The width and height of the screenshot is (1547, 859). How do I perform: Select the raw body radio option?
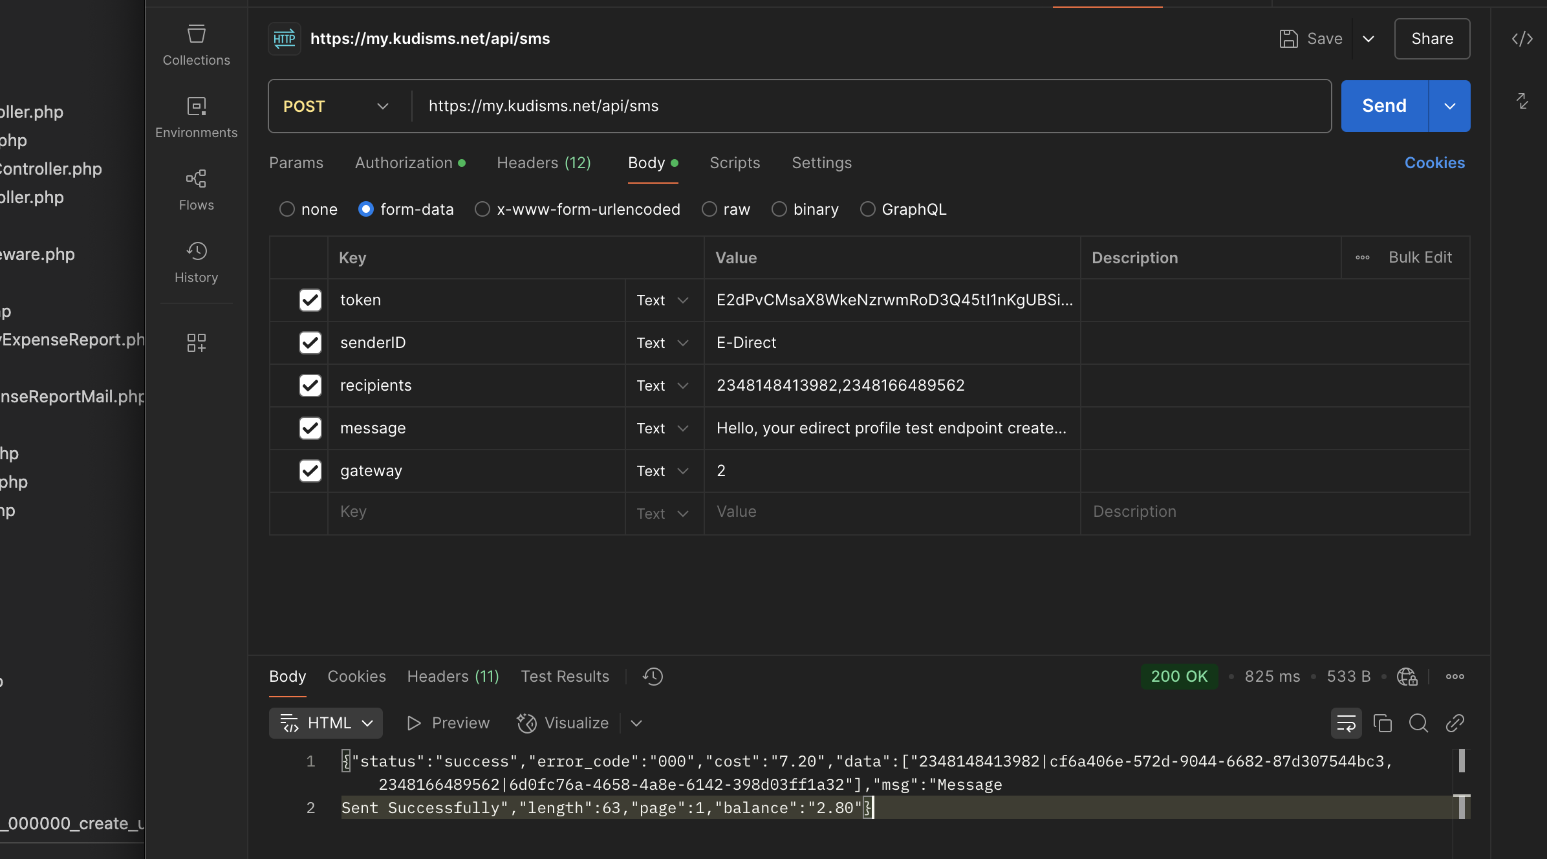pyautogui.click(x=709, y=210)
